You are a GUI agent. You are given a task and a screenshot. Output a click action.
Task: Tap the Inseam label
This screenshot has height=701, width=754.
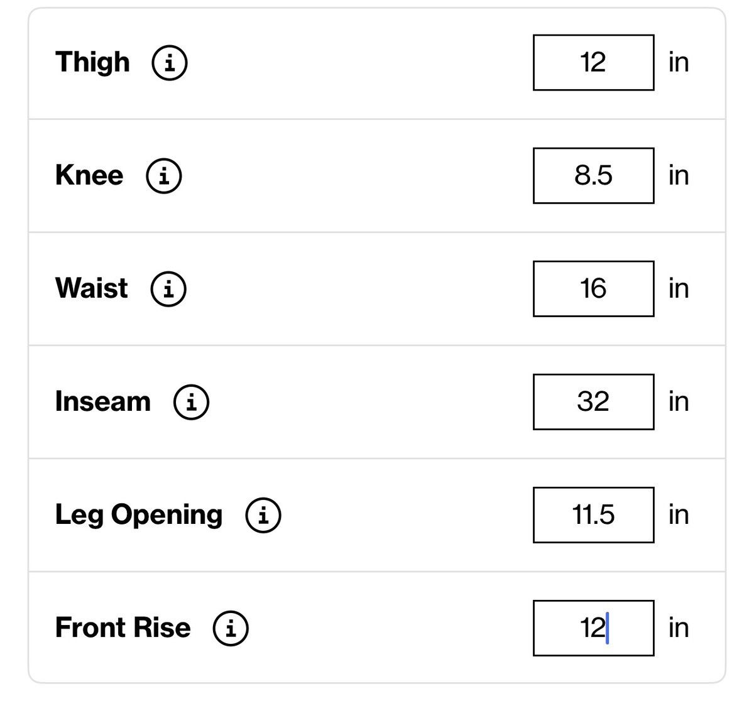tap(103, 401)
